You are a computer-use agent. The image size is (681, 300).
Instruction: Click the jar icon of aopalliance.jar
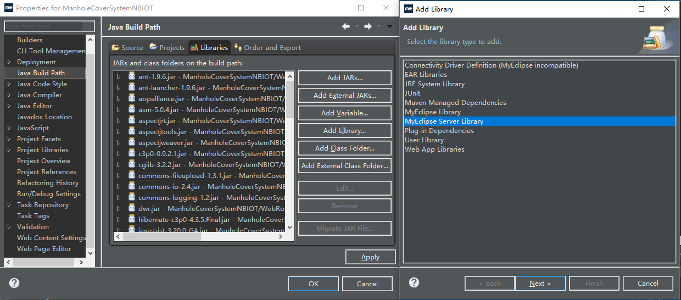coord(132,98)
